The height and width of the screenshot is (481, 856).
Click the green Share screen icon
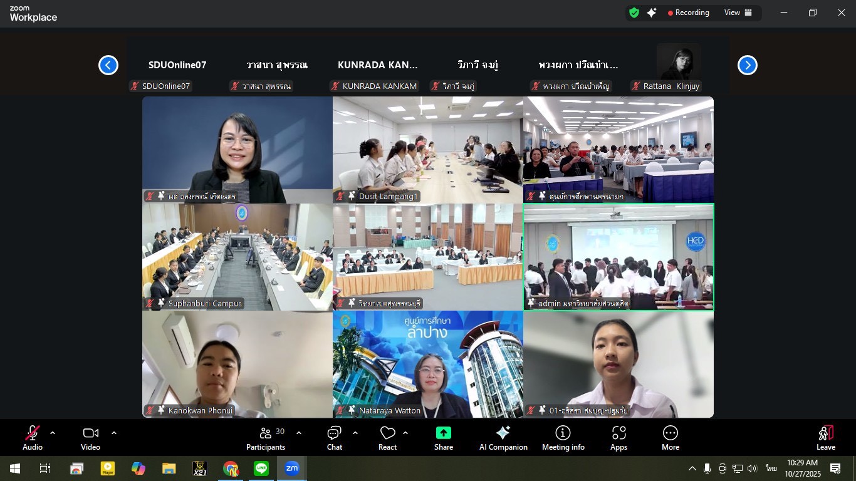(443, 433)
